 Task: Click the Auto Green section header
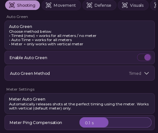coord(17,17)
